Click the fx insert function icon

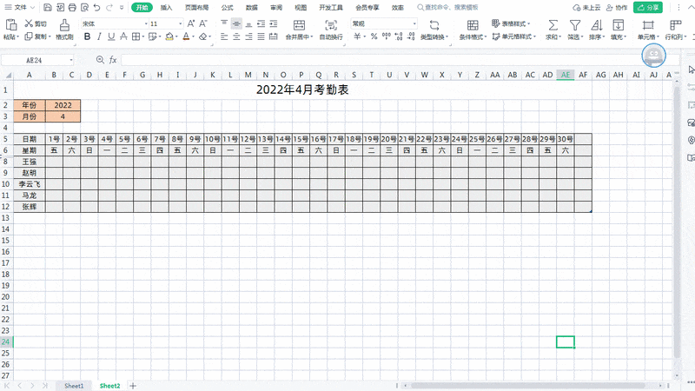113,60
